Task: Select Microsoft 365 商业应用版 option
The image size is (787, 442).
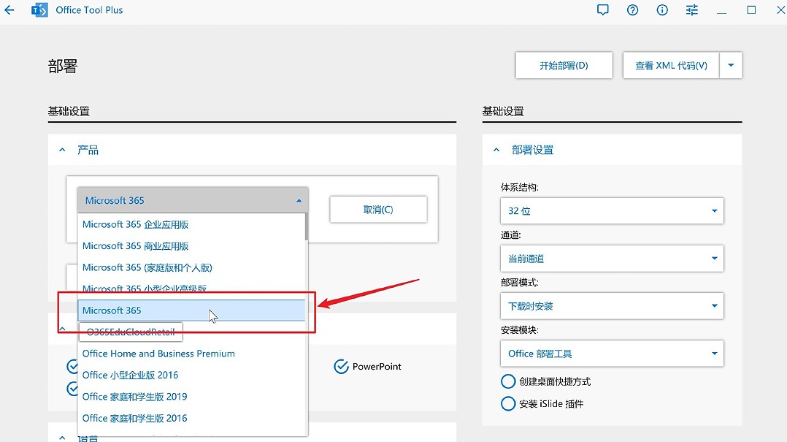Action: click(191, 246)
